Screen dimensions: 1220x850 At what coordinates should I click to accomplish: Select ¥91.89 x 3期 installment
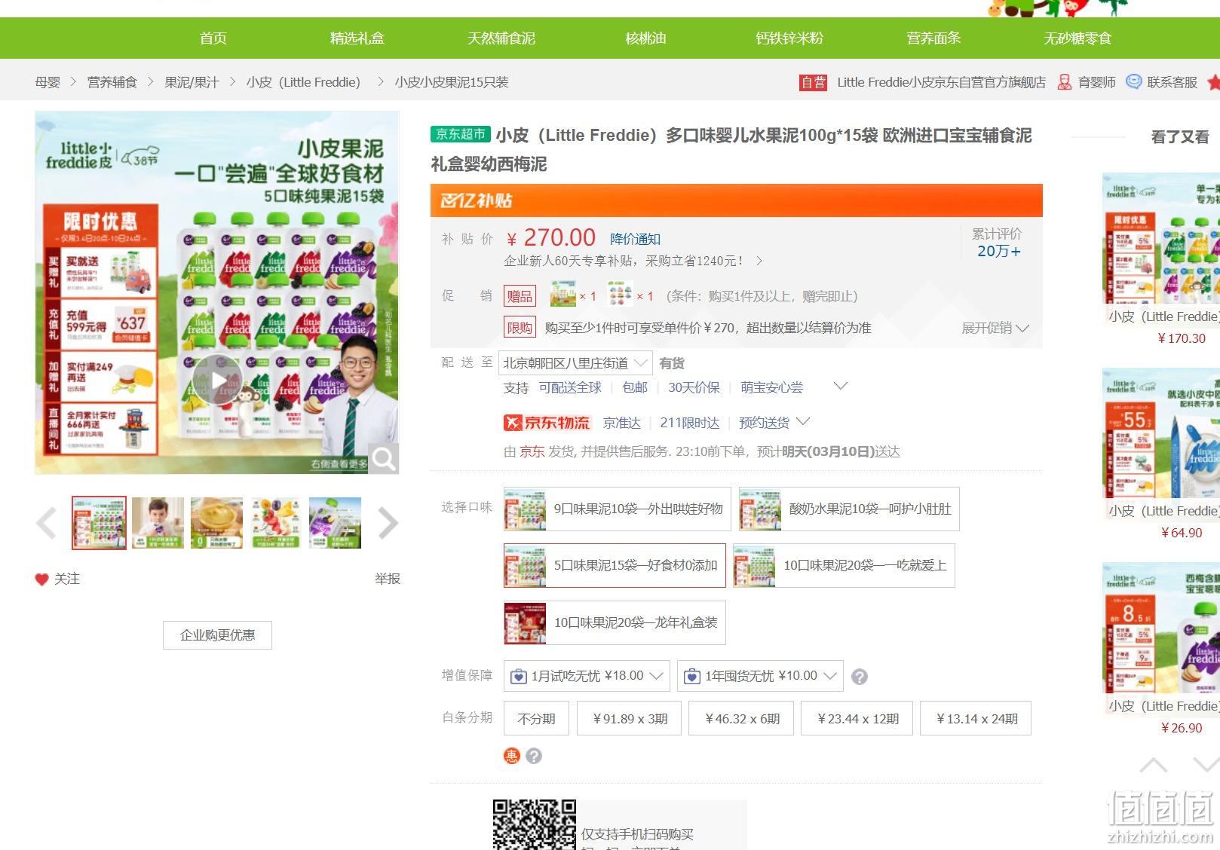630,719
